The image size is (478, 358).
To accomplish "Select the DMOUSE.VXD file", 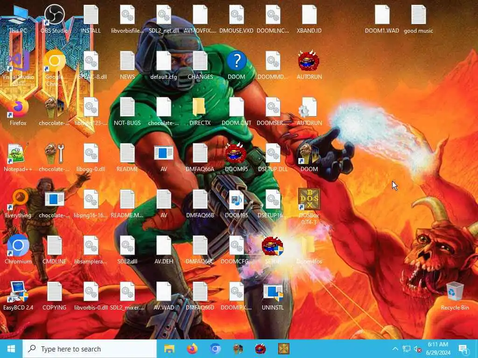I will [x=236, y=19].
